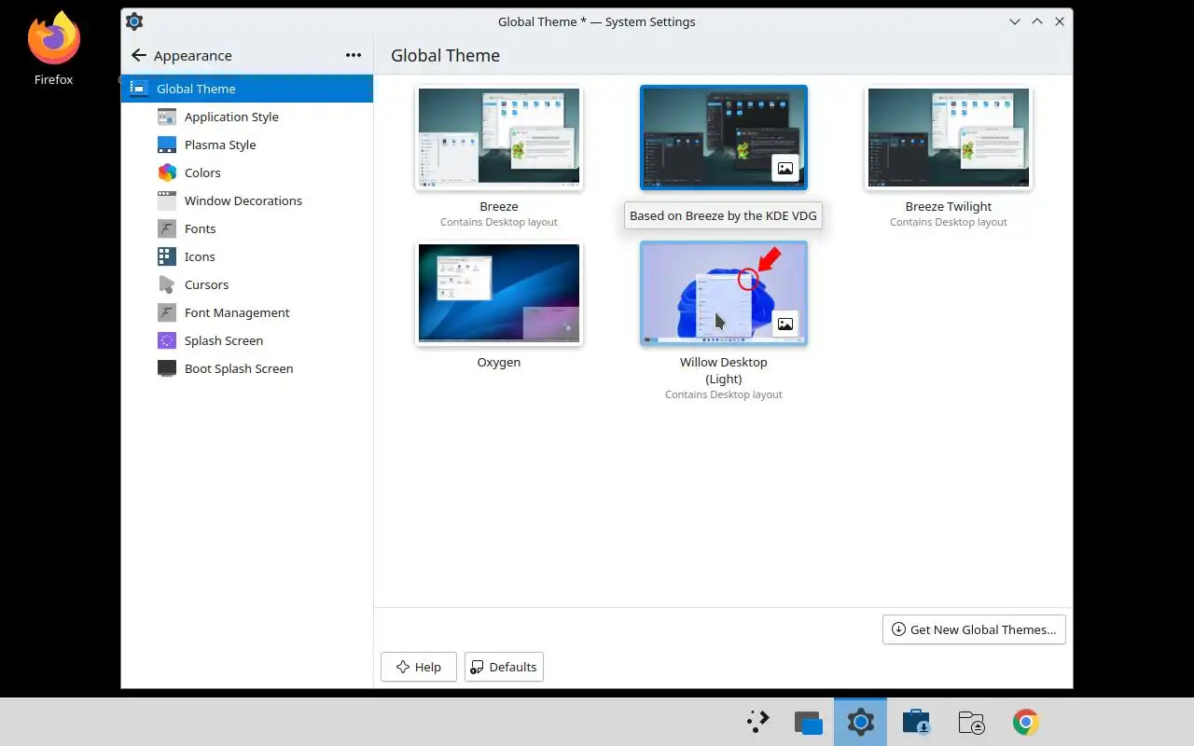1194x746 pixels.
Task: Select the Oxygen theme thumbnail
Action: click(x=499, y=293)
